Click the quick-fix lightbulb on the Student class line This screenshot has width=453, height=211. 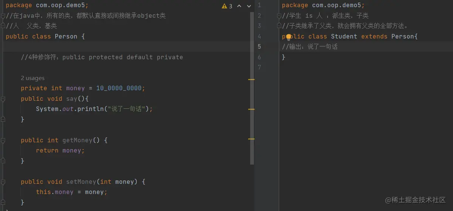pyautogui.click(x=288, y=37)
